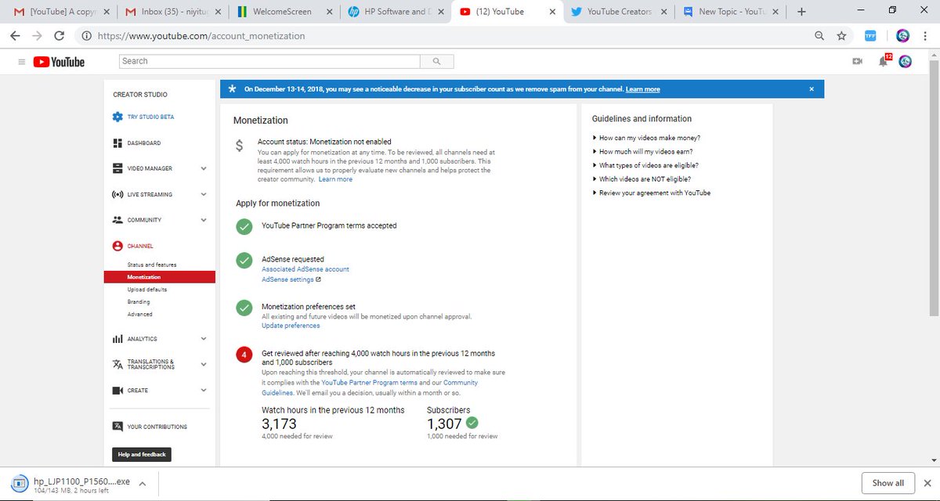Screen dimensions: 940x501
Task: Click the browser address bar URL
Action: (x=200, y=36)
